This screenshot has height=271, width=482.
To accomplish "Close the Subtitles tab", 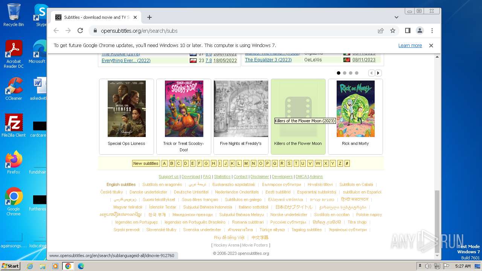I will click(x=135, y=17).
